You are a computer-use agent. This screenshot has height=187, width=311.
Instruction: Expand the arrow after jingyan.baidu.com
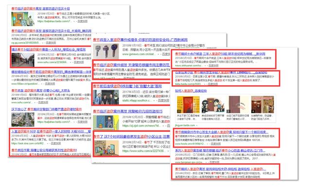click(197, 125)
